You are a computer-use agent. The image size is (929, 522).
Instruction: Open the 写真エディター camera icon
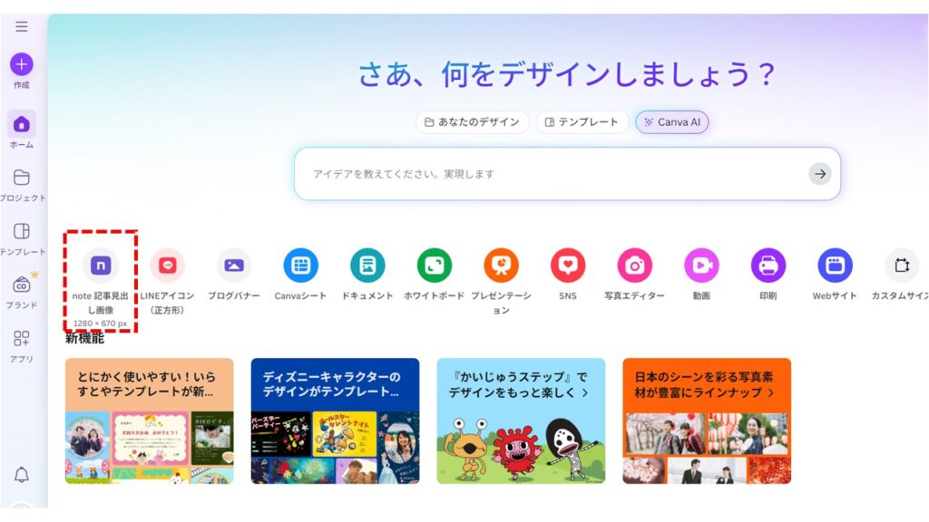pos(634,266)
